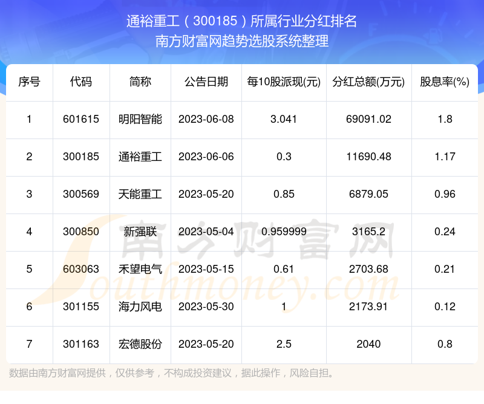
Task: Select the 通裕重工 row entry
Action: pyautogui.click(x=140, y=157)
